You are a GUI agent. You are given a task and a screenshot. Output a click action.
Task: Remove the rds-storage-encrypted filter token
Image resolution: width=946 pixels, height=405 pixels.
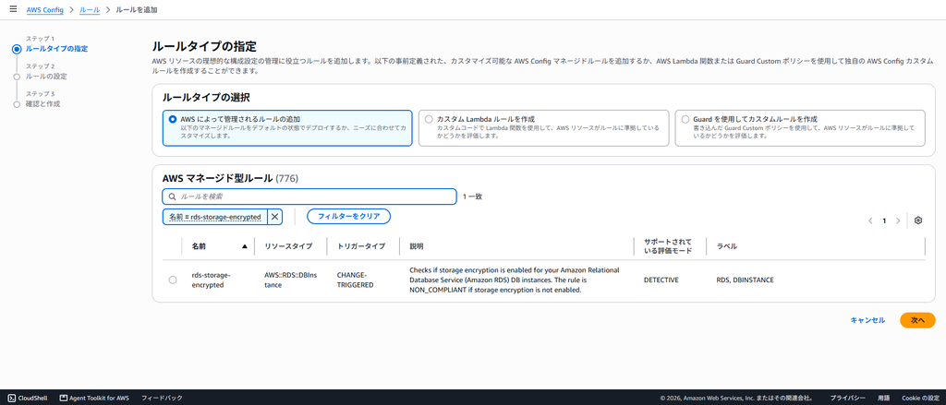point(274,217)
